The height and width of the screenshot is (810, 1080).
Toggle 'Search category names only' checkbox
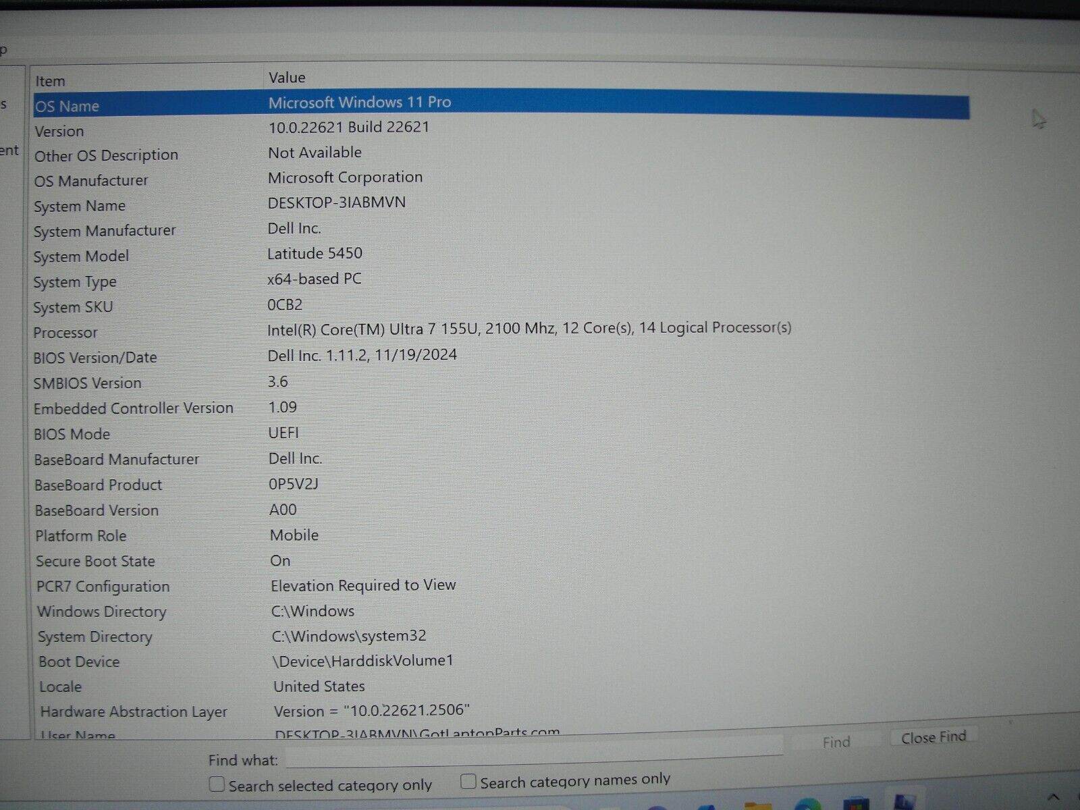(x=468, y=782)
